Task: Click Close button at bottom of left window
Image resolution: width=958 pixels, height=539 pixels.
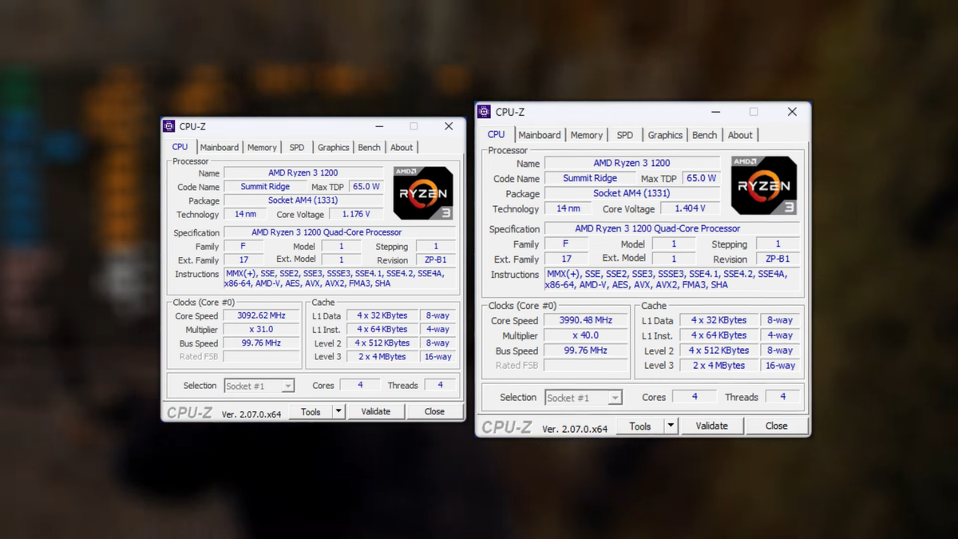Action: pyautogui.click(x=434, y=412)
